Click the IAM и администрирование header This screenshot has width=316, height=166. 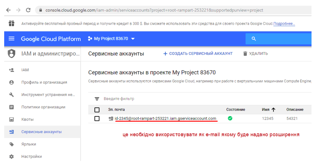point(50,54)
